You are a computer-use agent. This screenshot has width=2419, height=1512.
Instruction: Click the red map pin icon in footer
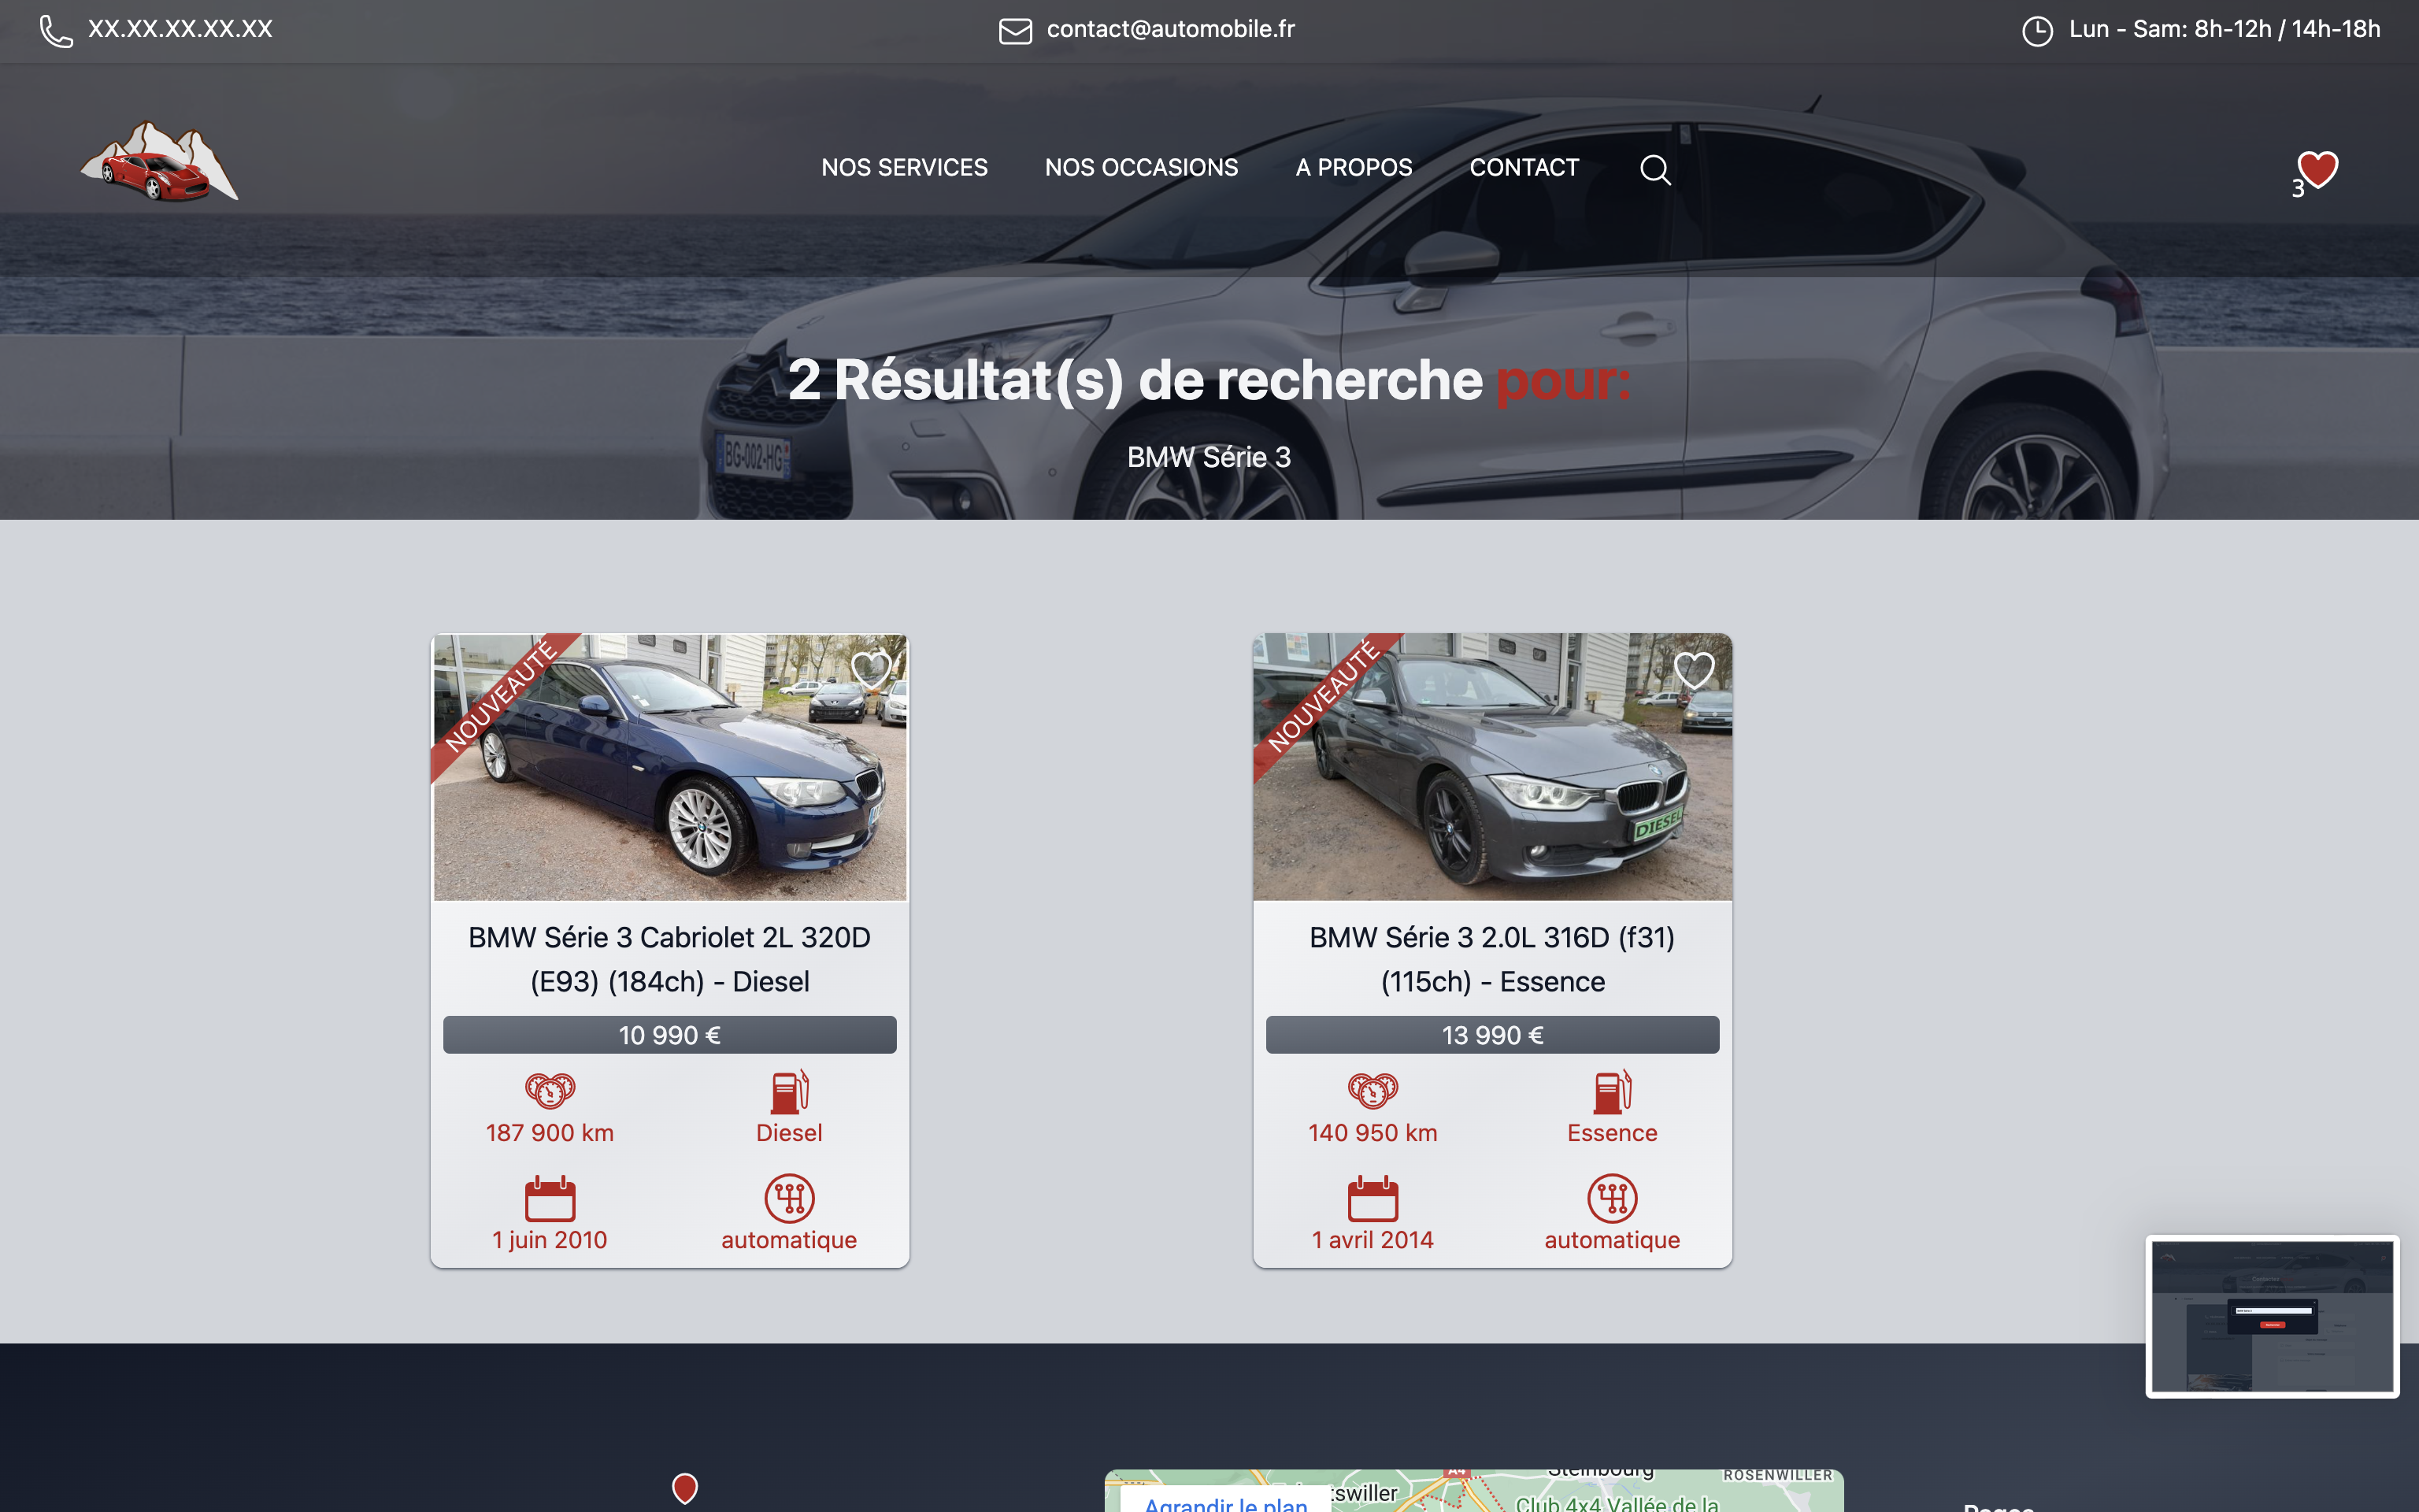(x=685, y=1488)
